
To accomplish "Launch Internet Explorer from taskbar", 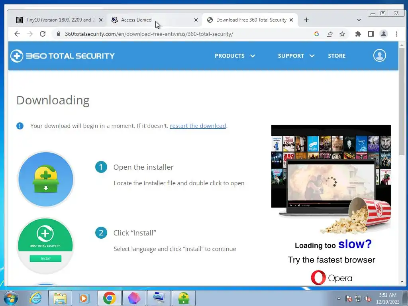I will click(x=35, y=298).
